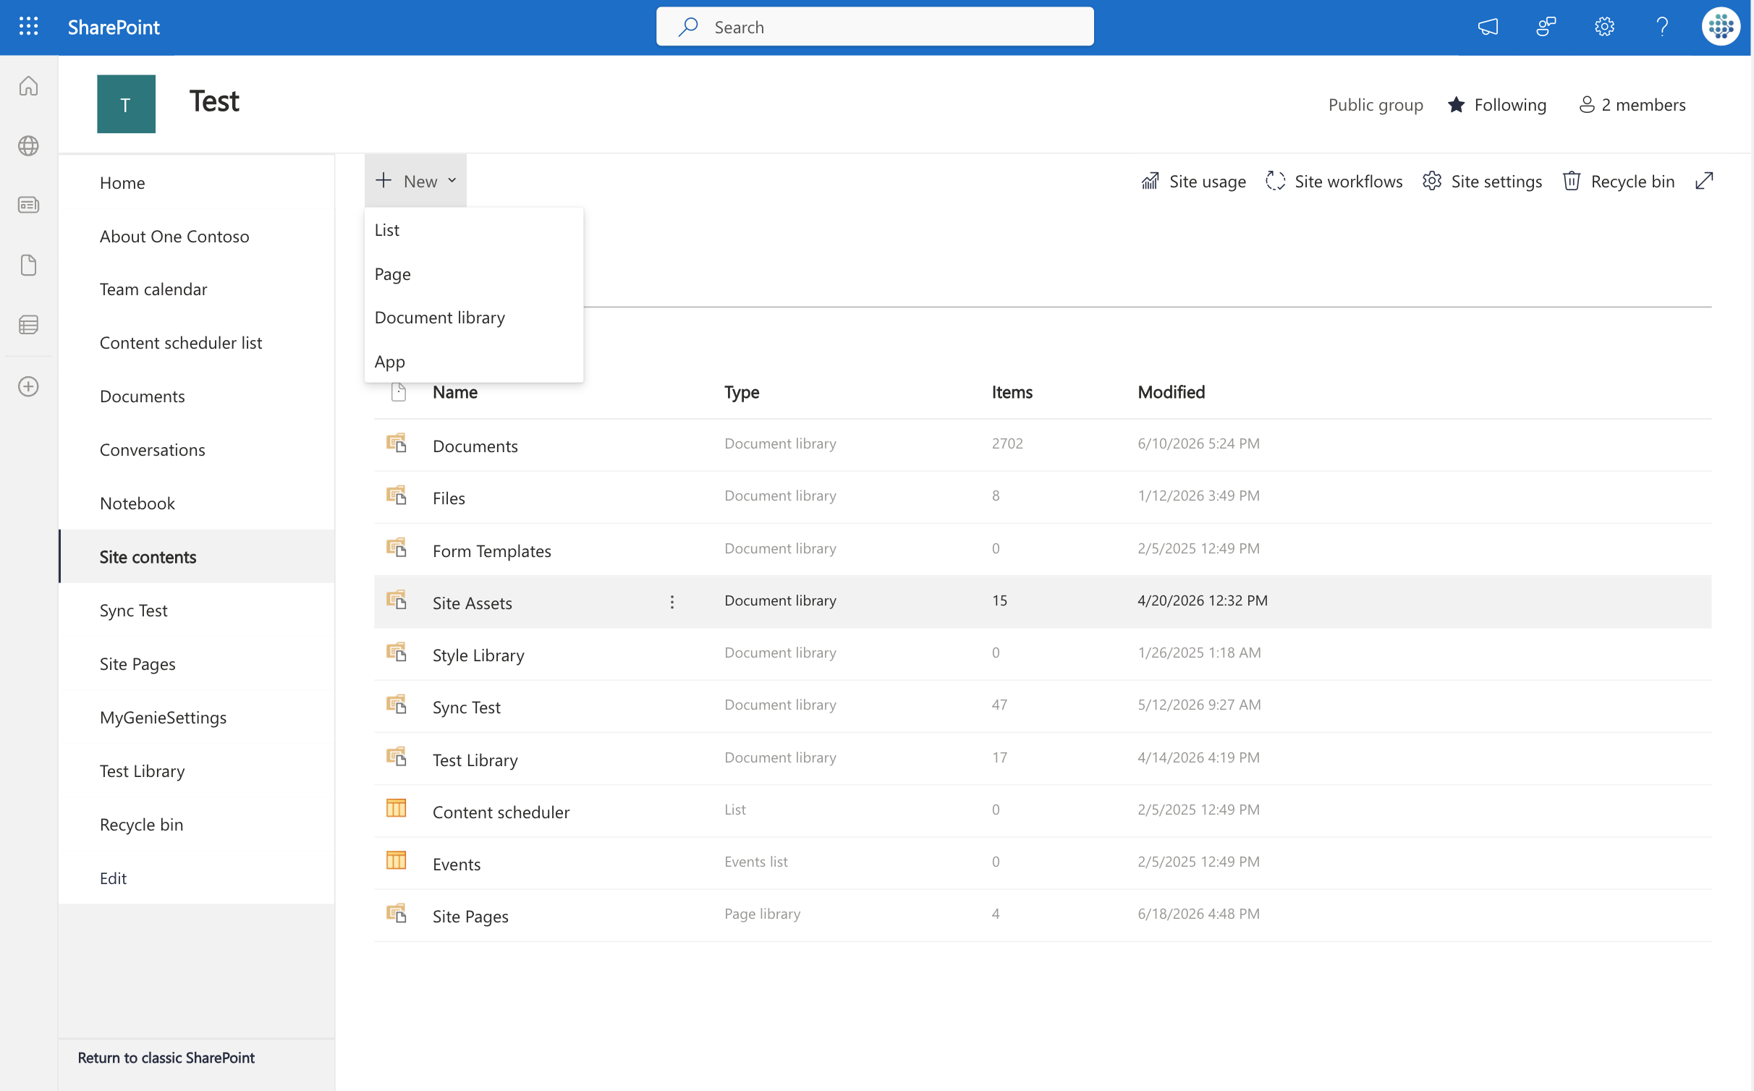The image size is (1754, 1091).
Task: Open the Content scheduler list
Action: 501,812
